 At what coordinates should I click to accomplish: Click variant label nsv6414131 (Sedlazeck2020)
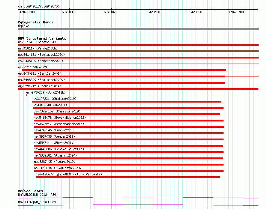click(41, 55)
